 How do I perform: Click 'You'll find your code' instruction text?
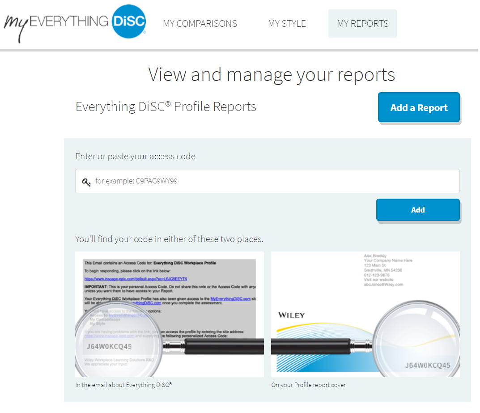(x=169, y=239)
